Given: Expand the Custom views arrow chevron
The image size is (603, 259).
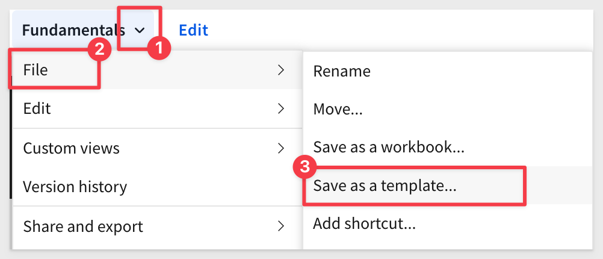Looking at the screenshot, I should 281,148.
